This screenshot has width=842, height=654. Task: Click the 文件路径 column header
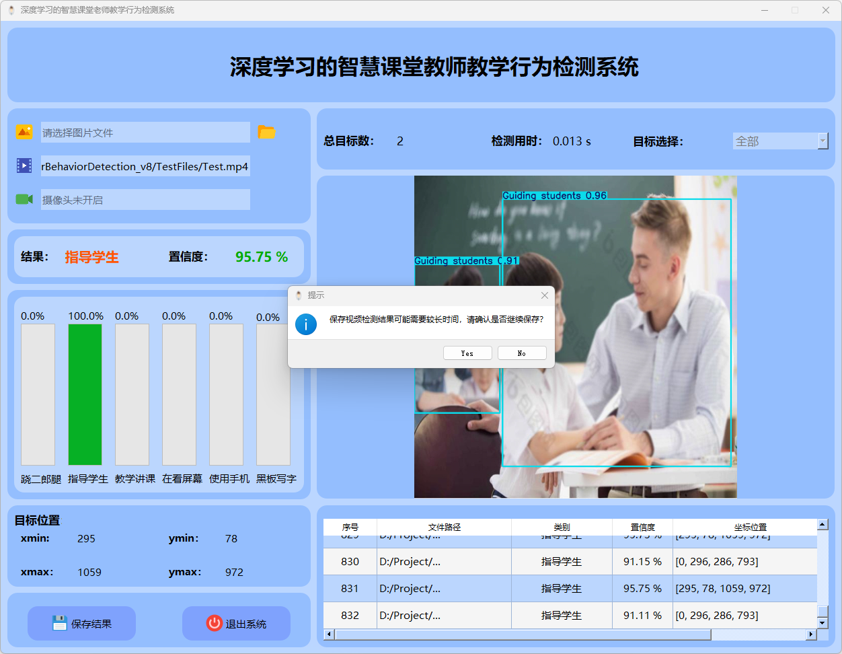445,527
